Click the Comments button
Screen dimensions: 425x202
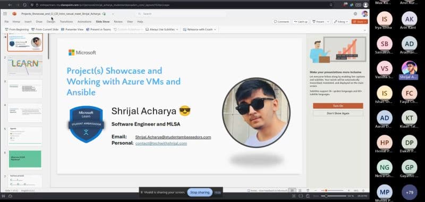point(282,22)
